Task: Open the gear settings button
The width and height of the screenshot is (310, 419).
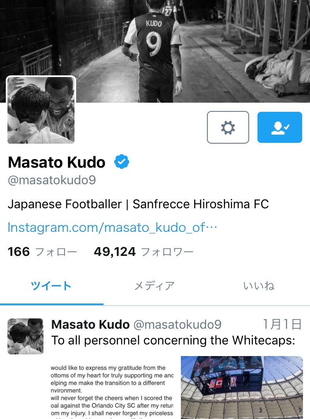Action: pos(228,127)
